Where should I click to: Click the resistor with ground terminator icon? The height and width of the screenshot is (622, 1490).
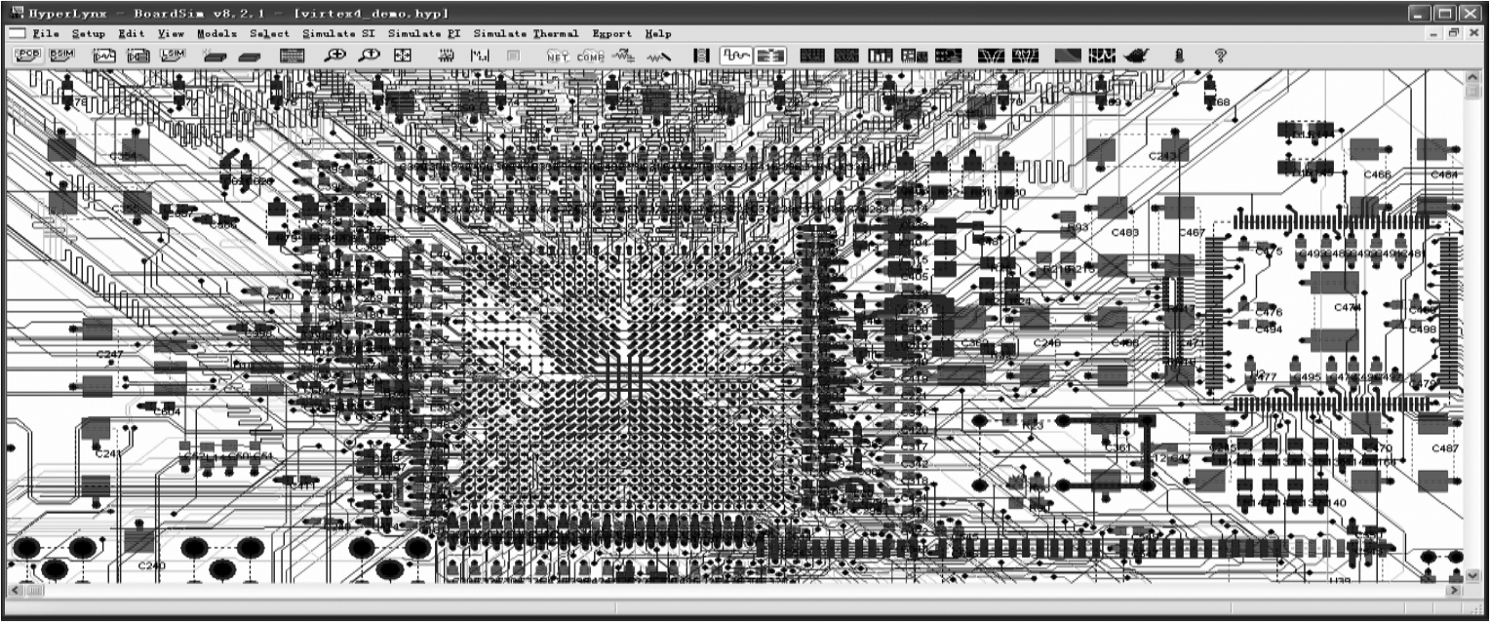click(x=622, y=56)
